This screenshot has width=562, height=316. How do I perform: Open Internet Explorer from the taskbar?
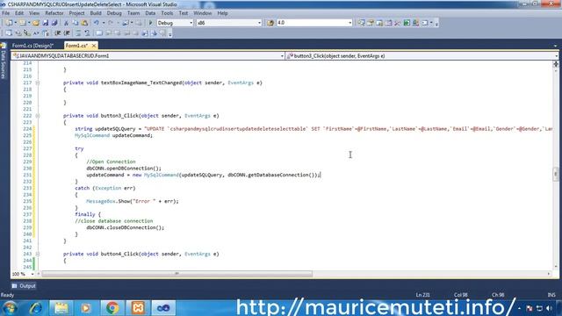(x=35, y=308)
